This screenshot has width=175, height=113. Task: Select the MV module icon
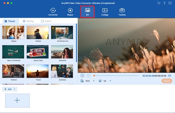point(87,12)
